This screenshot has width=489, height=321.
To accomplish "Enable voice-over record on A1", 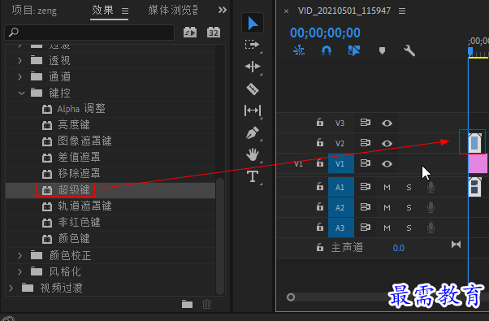I will point(431,187).
